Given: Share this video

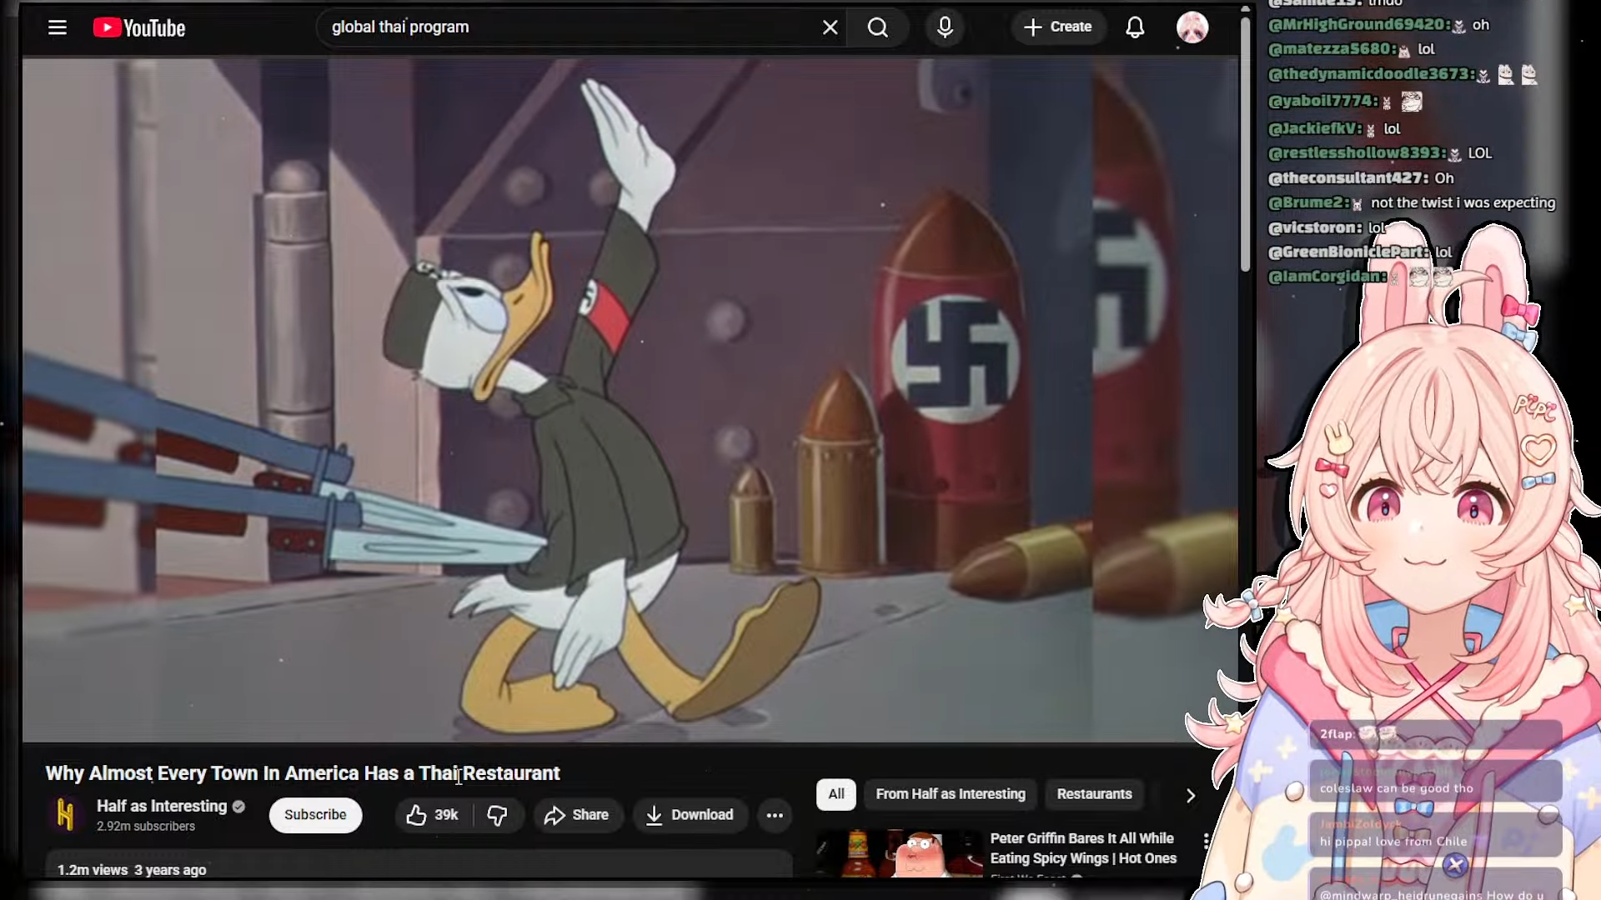Looking at the screenshot, I should tap(576, 815).
